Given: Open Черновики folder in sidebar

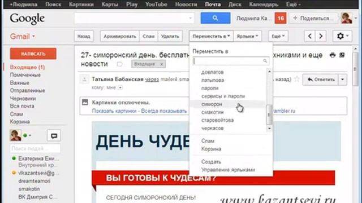Looking at the screenshot, I should coord(23,99).
